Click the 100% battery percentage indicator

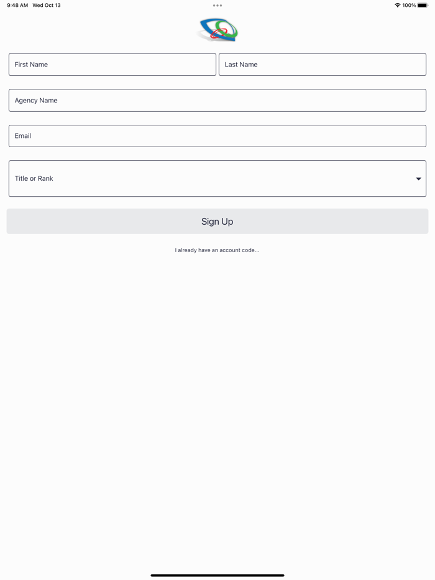(x=409, y=6)
